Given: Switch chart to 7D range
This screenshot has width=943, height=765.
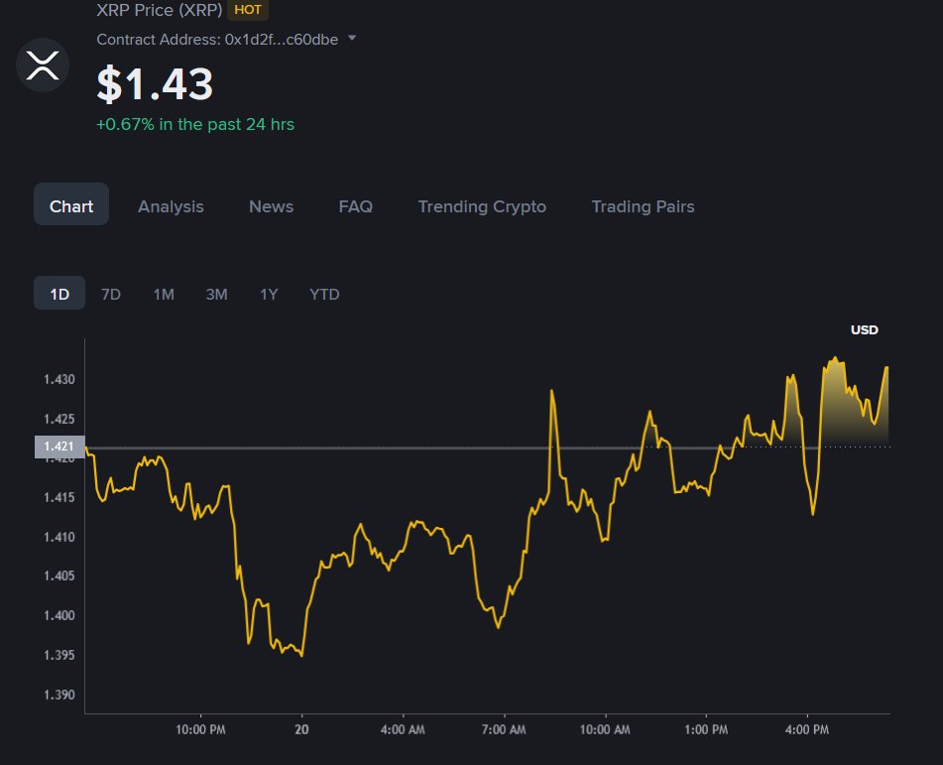Looking at the screenshot, I should 111,294.
